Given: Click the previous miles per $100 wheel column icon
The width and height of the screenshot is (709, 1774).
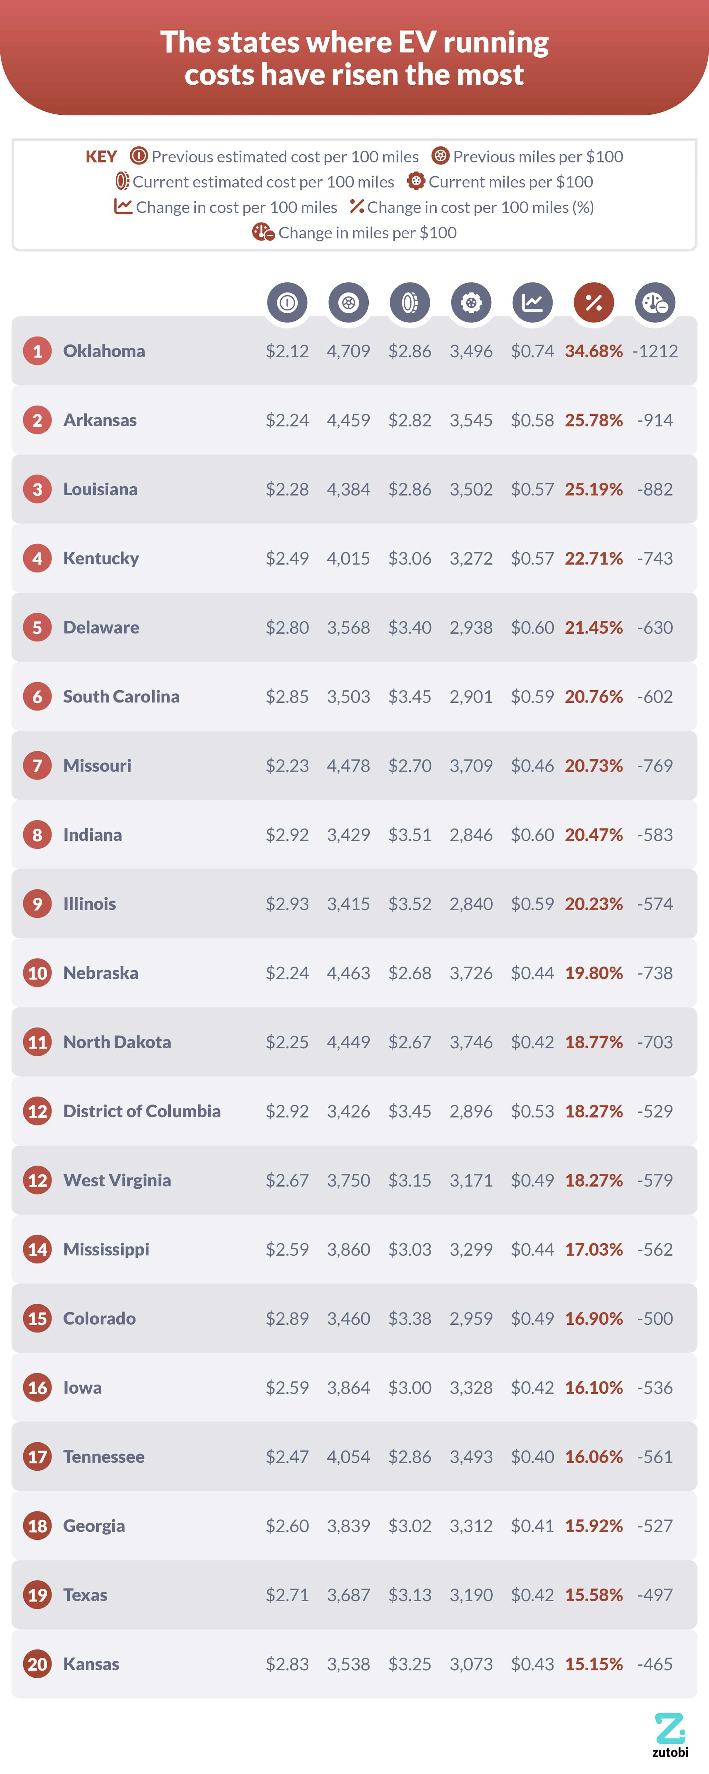Looking at the screenshot, I should (348, 302).
